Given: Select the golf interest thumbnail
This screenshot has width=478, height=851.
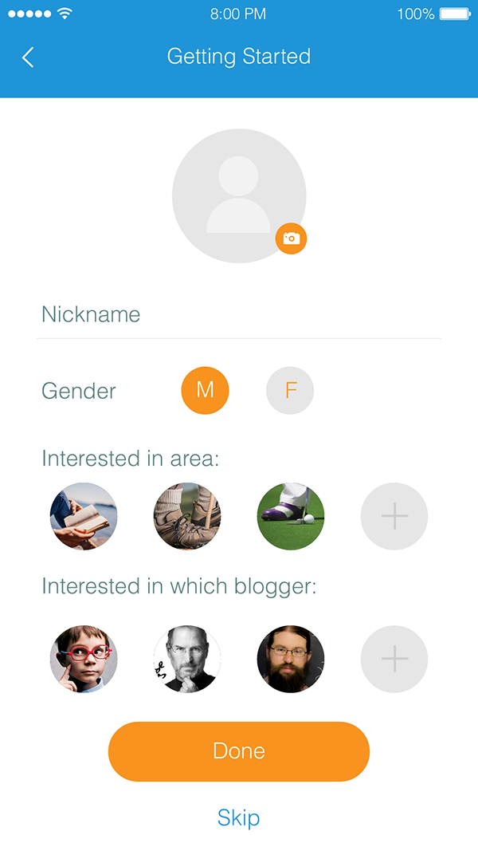Looking at the screenshot, I should coord(291,516).
